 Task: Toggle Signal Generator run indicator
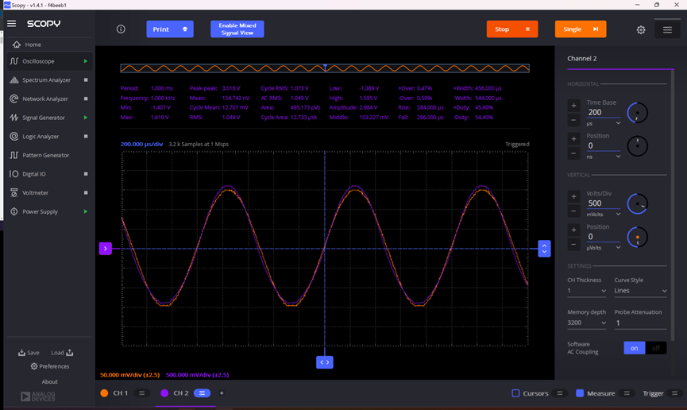pyautogui.click(x=86, y=118)
